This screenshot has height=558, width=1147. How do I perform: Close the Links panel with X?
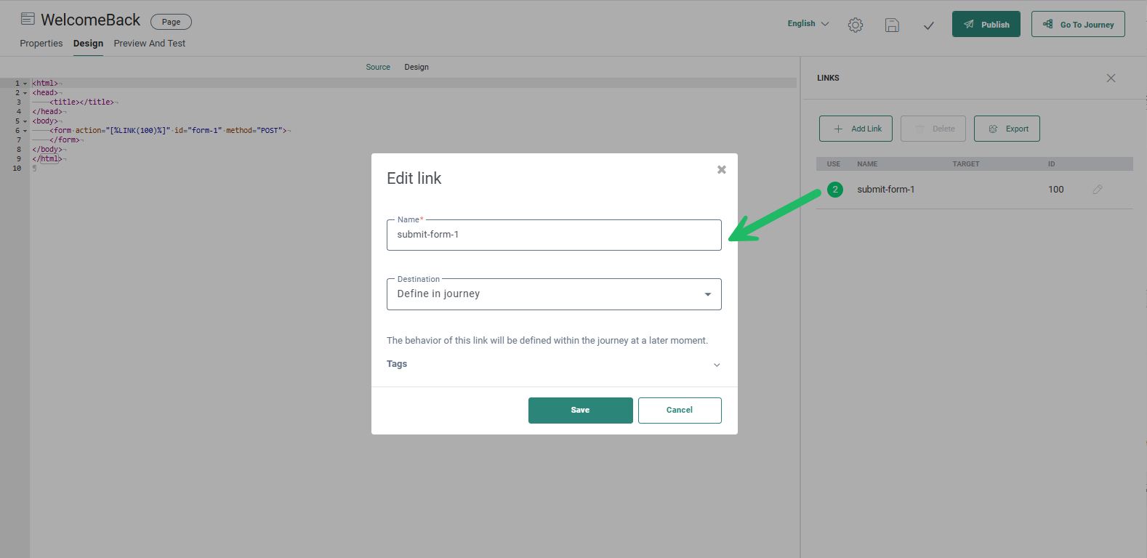click(x=1111, y=78)
